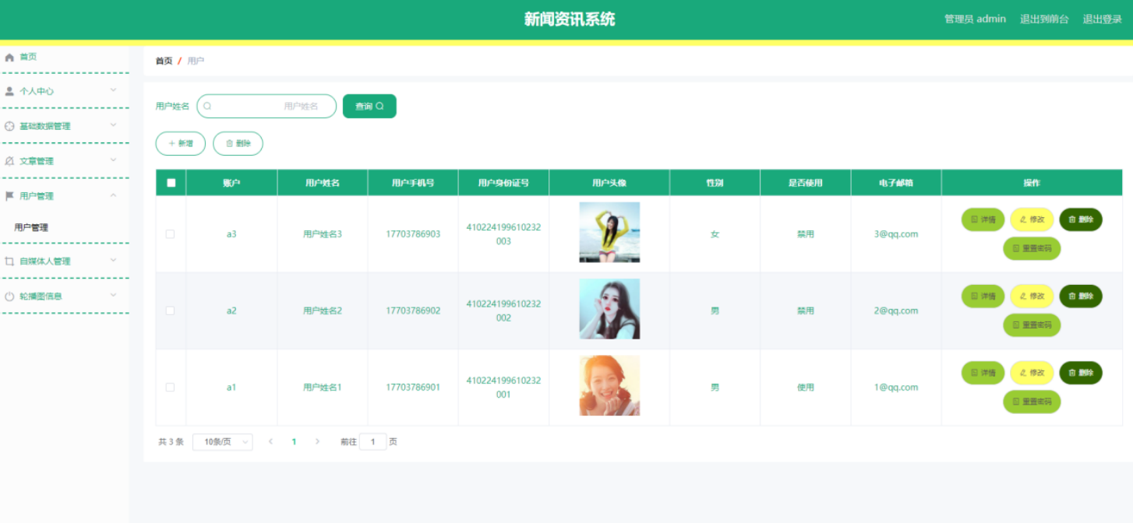Go to previous page arrow
Viewport: 1133px width, 523px height.
pos(270,441)
